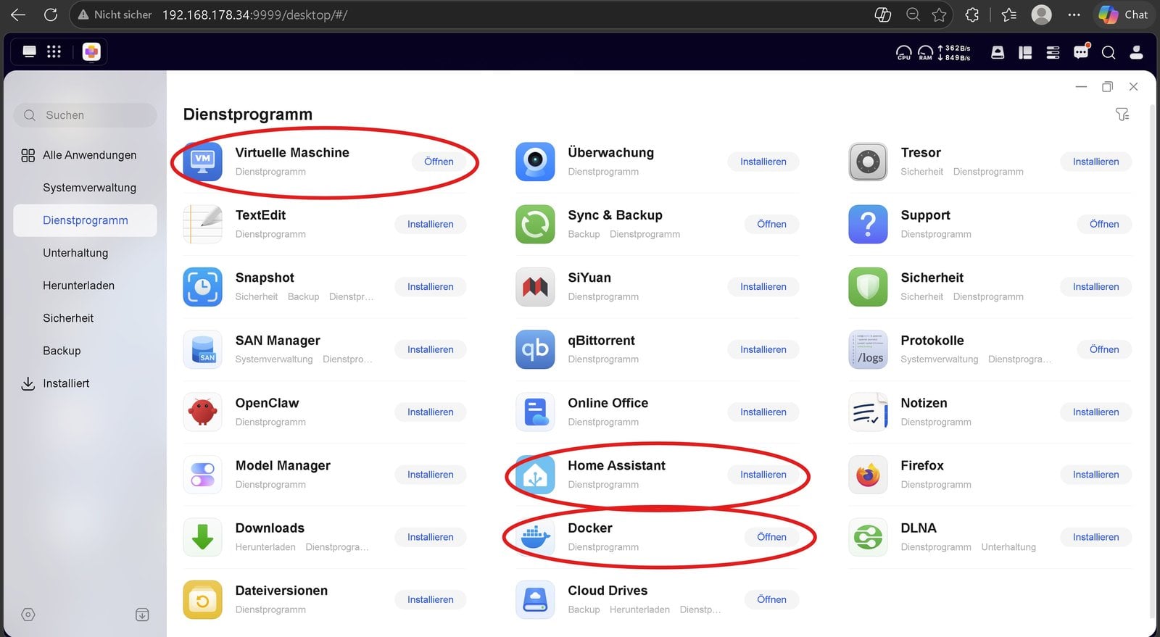This screenshot has height=637, width=1160.
Task: Open the desktop search magnifier icon
Action: [1109, 52]
